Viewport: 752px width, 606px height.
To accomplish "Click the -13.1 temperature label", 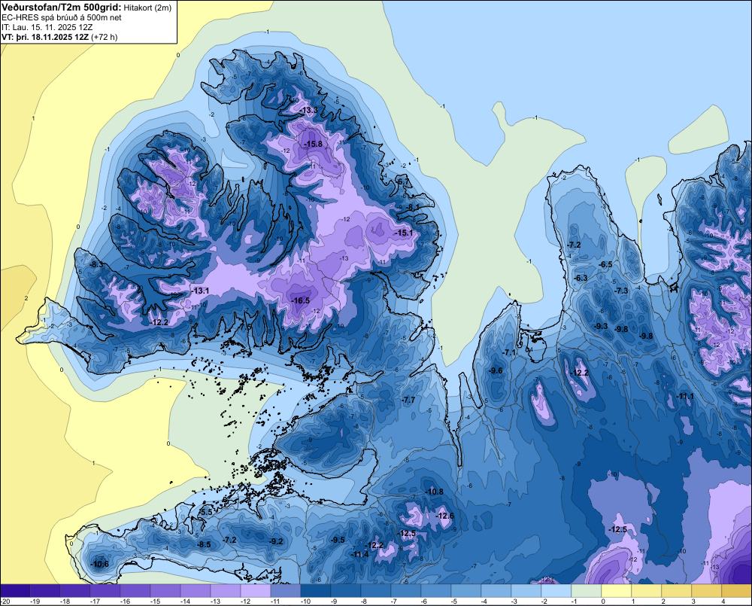I will tap(200, 291).
